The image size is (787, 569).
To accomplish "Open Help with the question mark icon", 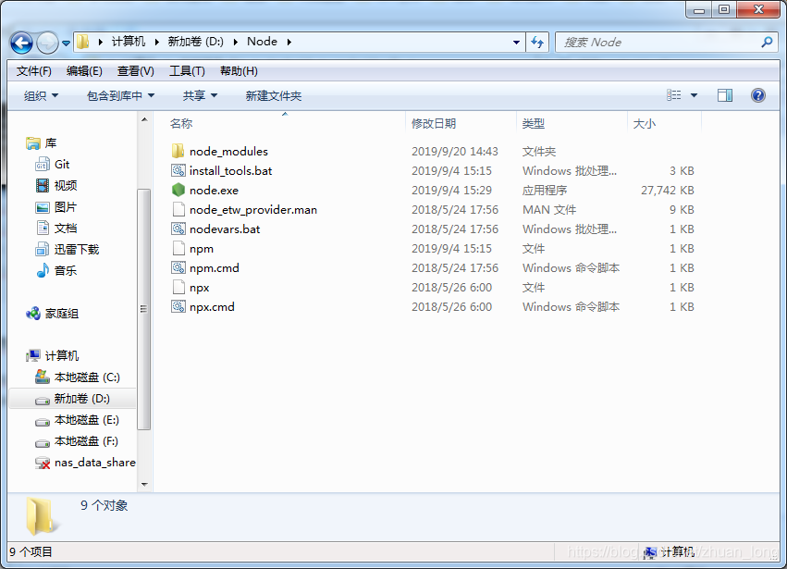I will [758, 95].
